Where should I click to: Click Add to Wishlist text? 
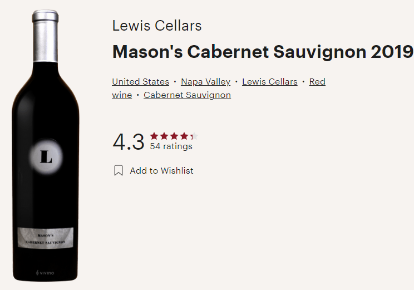pyautogui.click(x=161, y=171)
